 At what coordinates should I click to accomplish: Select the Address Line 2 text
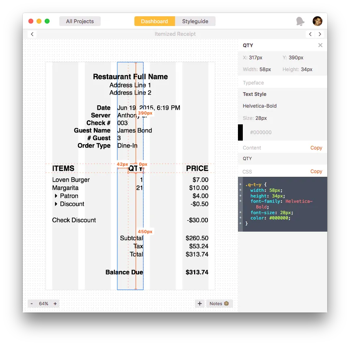[130, 93]
